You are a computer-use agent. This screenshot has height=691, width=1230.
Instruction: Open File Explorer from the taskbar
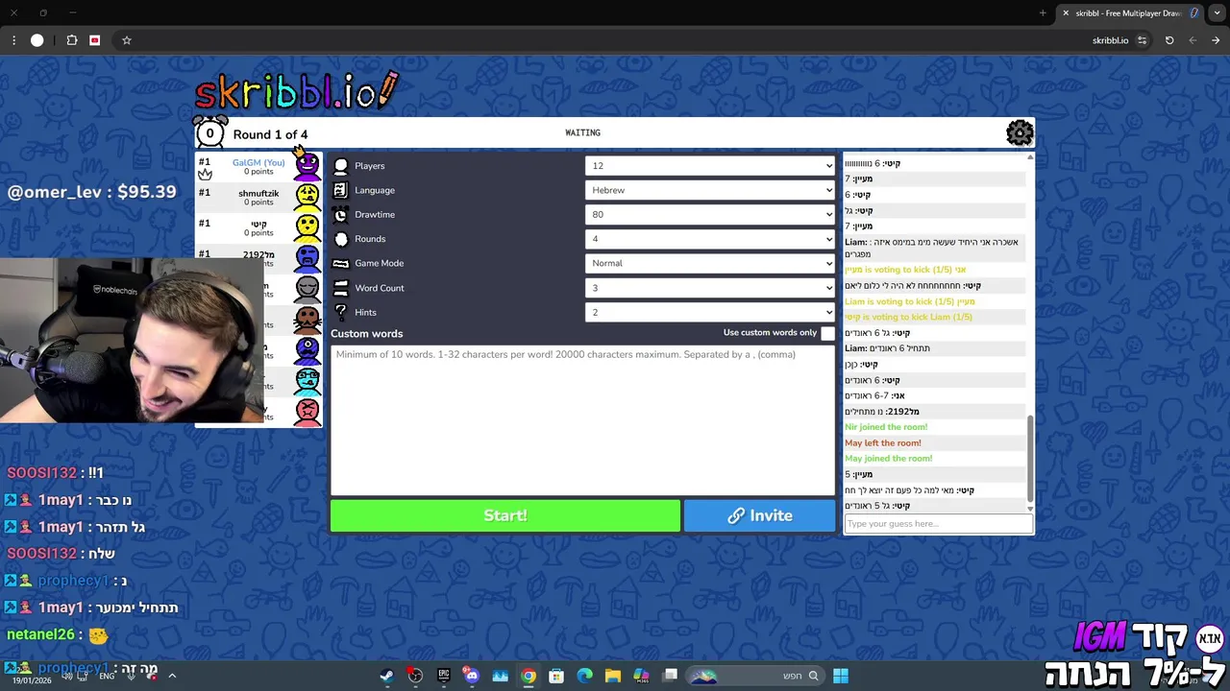click(x=613, y=676)
